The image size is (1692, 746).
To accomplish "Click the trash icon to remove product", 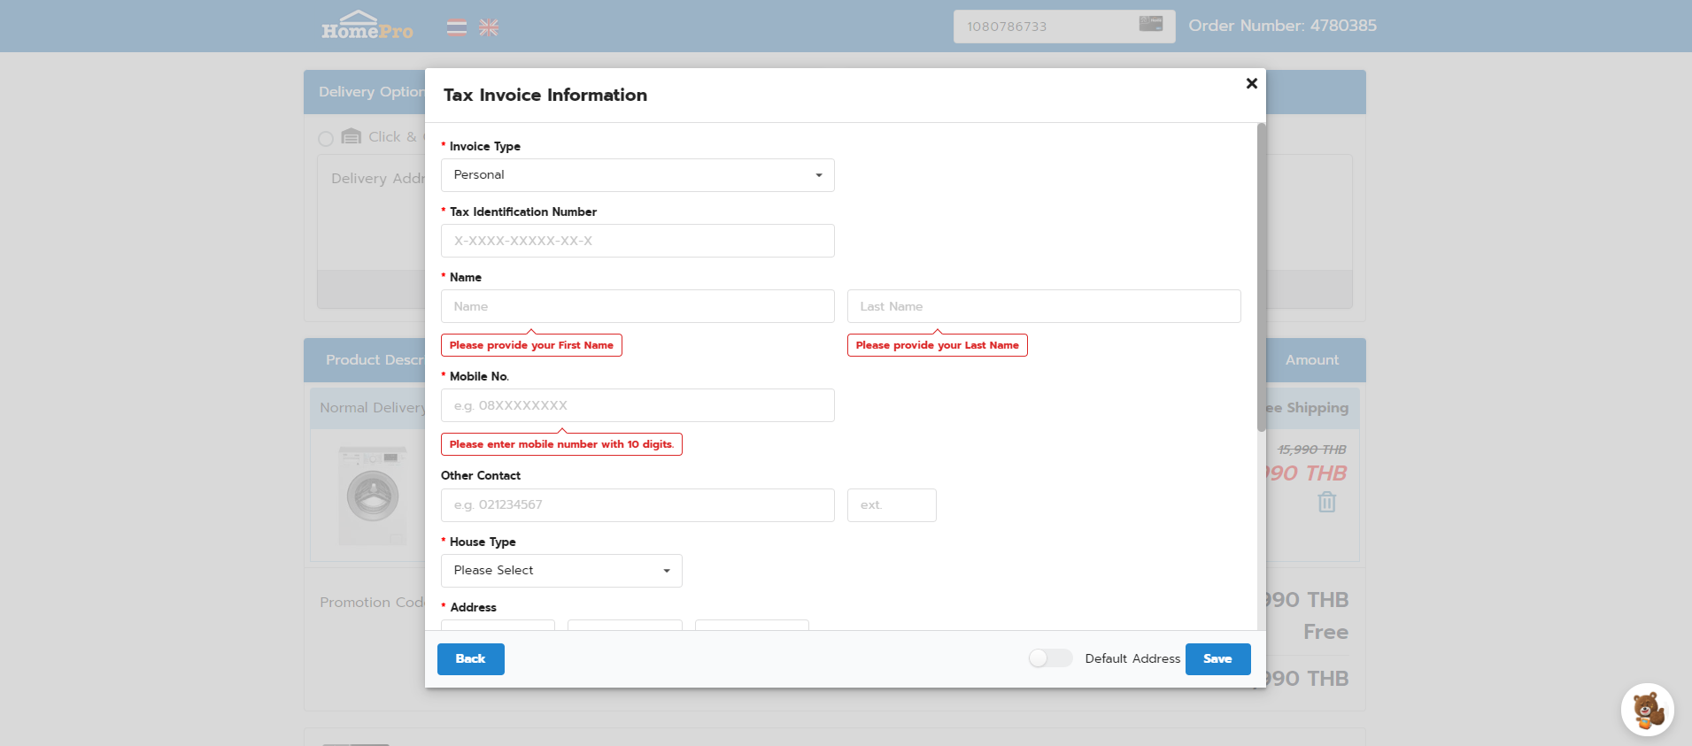I will click(x=1326, y=503).
